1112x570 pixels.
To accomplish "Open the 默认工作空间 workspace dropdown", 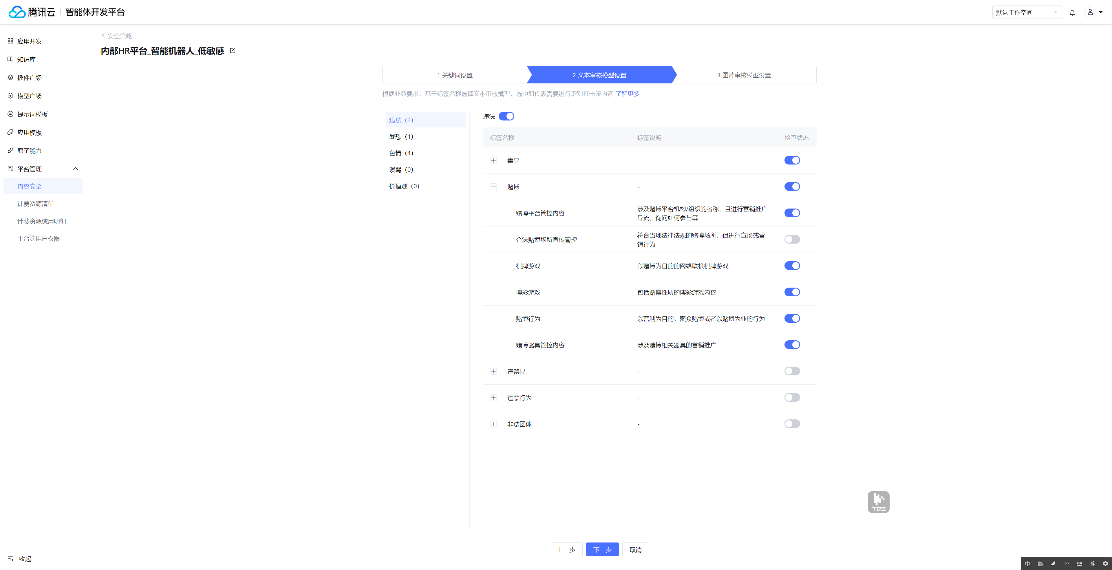I will click(1026, 12).
